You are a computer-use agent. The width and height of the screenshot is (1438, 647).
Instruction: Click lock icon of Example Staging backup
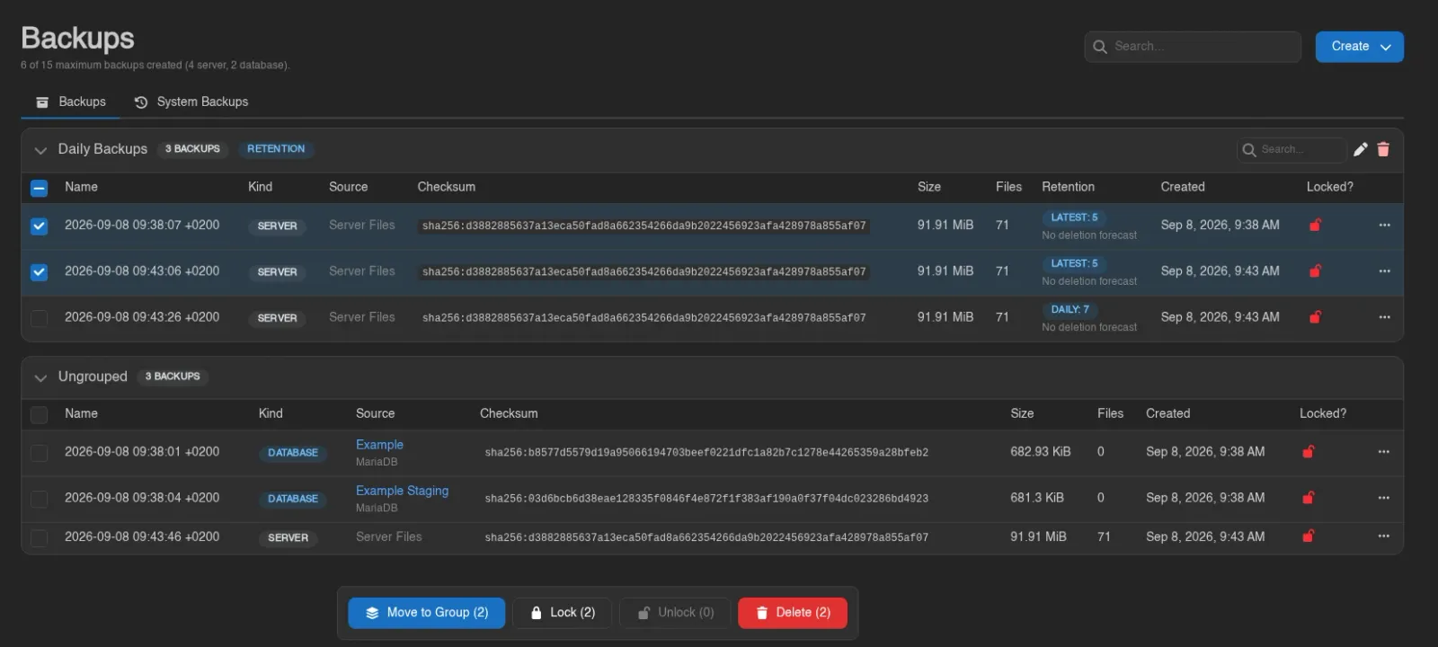coord(1309,498)
